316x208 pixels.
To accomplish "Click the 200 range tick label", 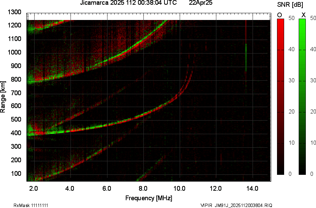I will [x=16, y=160].
